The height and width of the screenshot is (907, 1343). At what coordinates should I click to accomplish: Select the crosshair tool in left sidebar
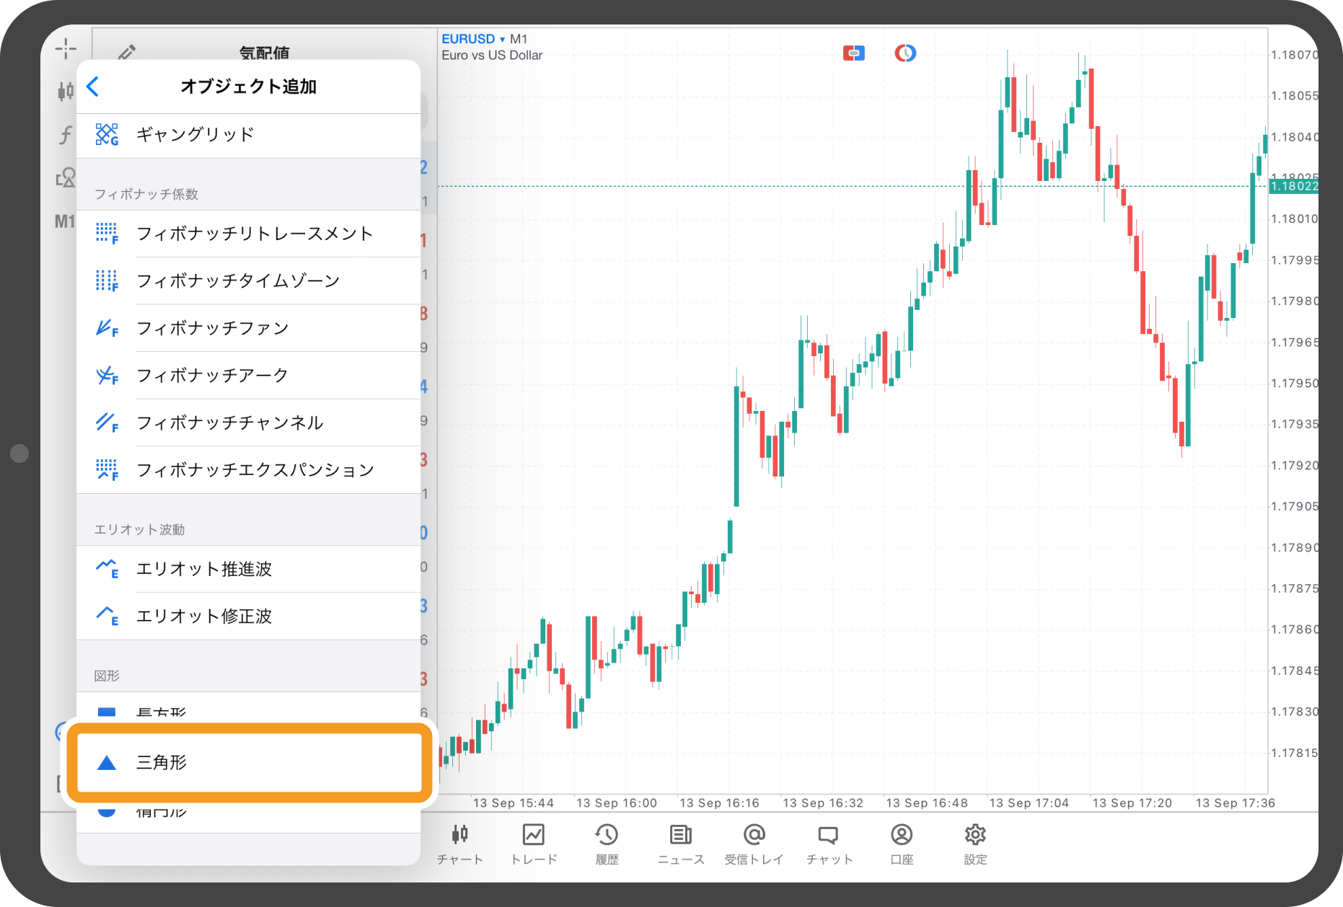coord(66,49)
